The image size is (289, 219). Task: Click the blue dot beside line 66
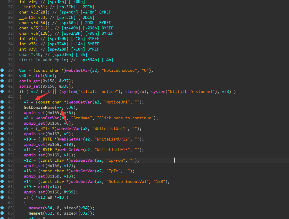(x=2, y=213)
